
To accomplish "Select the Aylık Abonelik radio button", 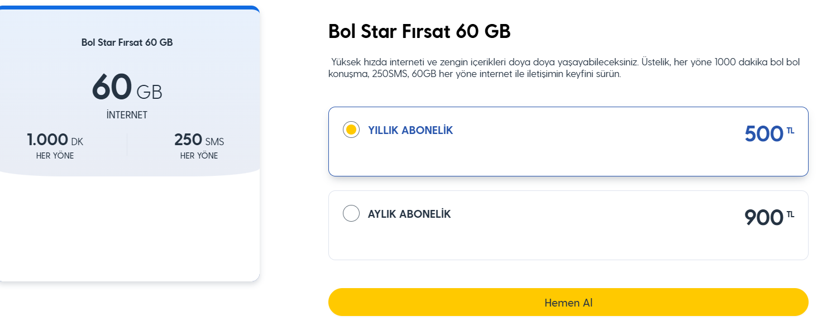I will [x=351, y=213].
